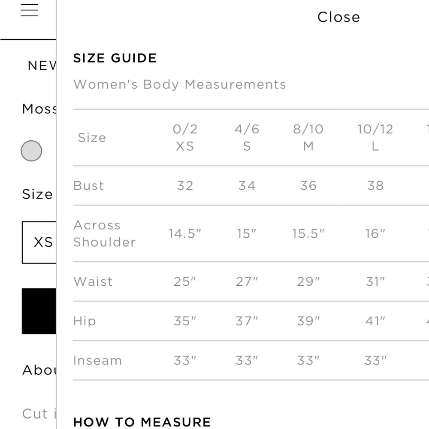Image resolution: width=429 pixels, height=429 pixels.
Task: Open the HOW TO MEASURE section
Action: (x=142, y=422)
